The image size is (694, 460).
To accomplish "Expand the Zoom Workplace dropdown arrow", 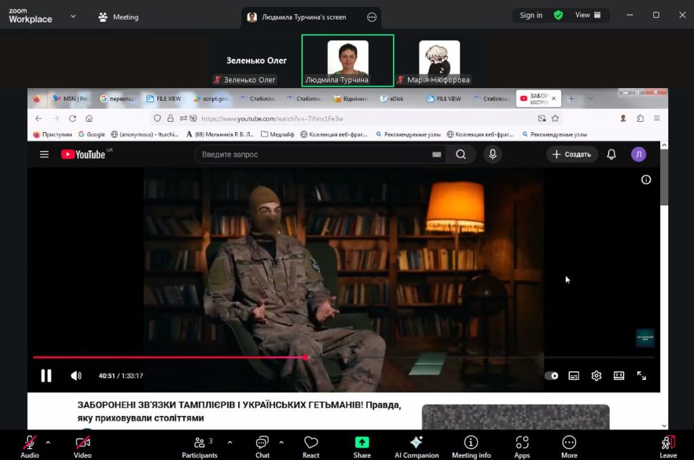I will (73, 16).
